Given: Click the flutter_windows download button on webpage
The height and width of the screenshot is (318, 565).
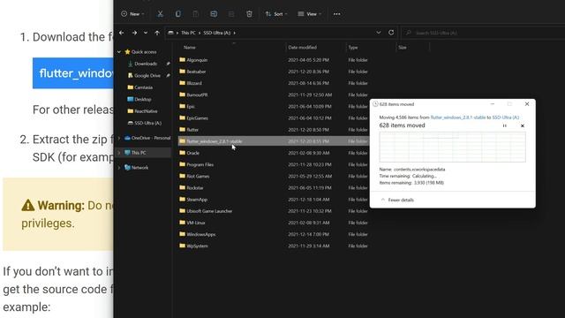Looking at the screenshot, I should tap(73, 73).
